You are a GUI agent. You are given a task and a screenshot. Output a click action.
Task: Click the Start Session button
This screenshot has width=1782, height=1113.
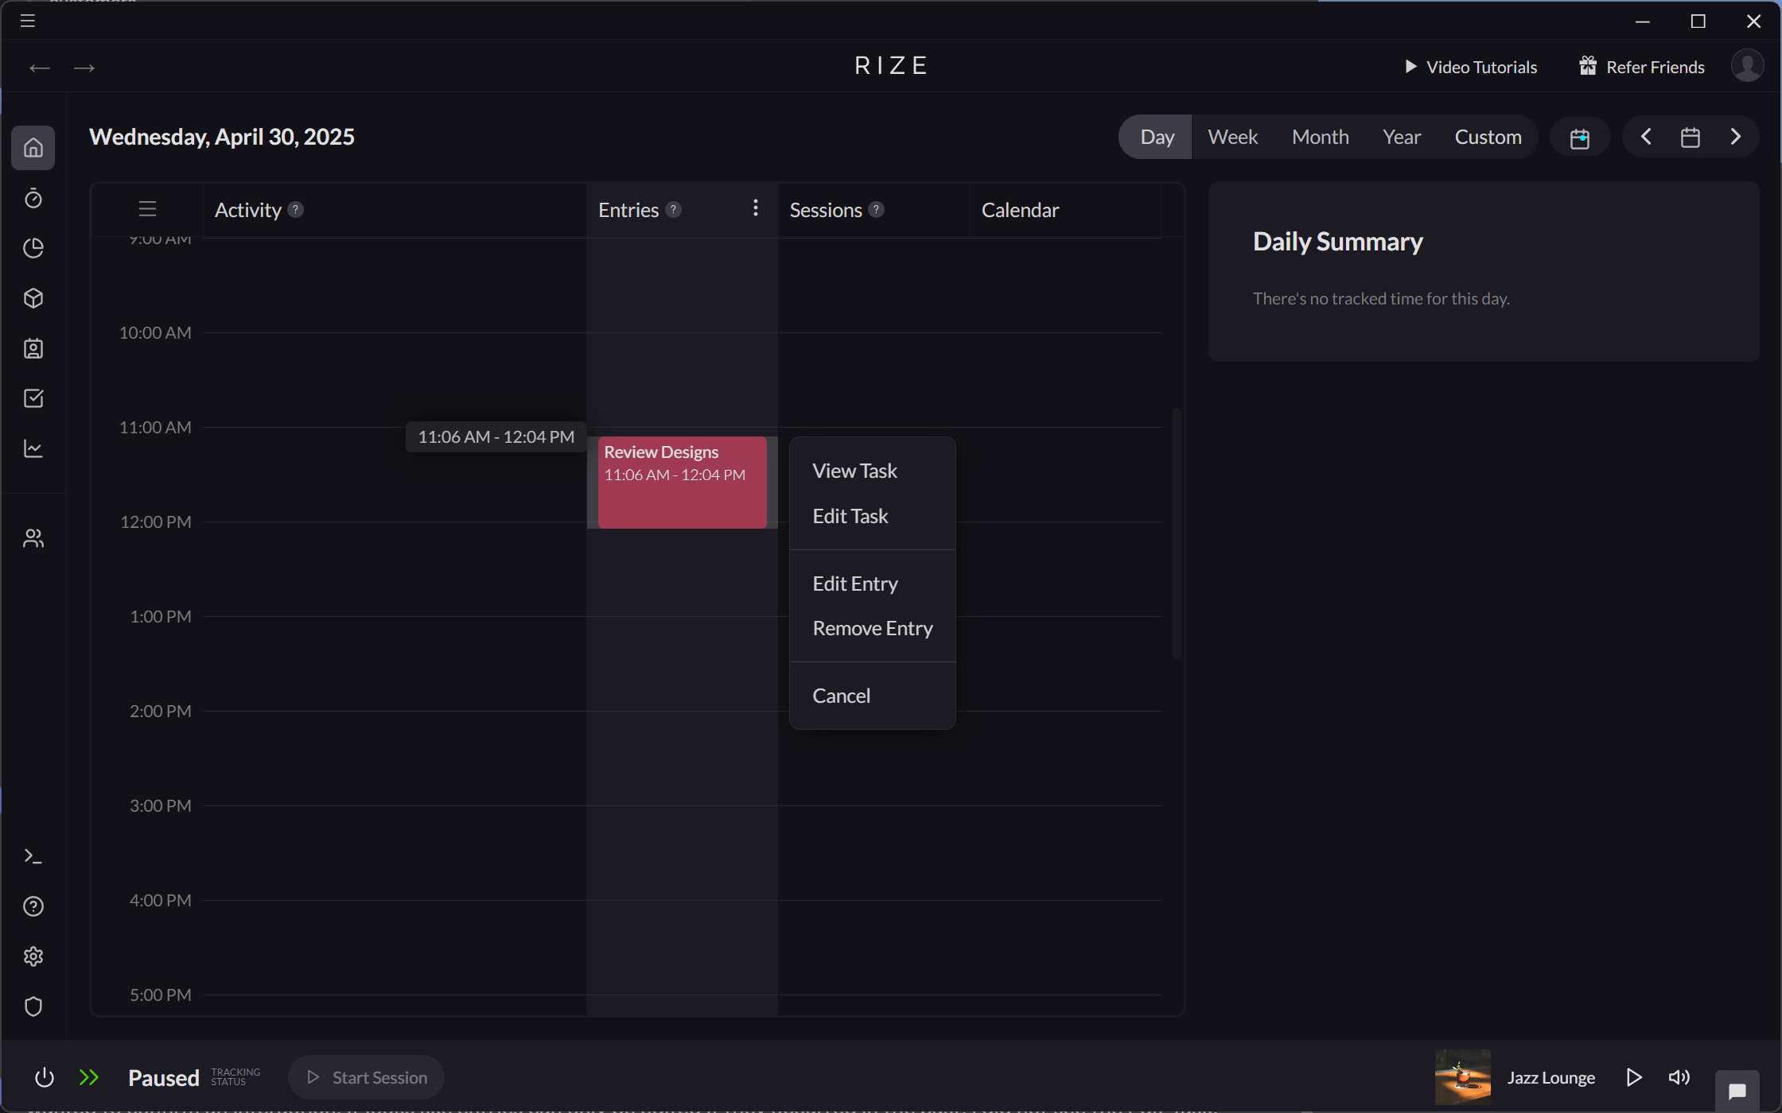[366, 1077]
